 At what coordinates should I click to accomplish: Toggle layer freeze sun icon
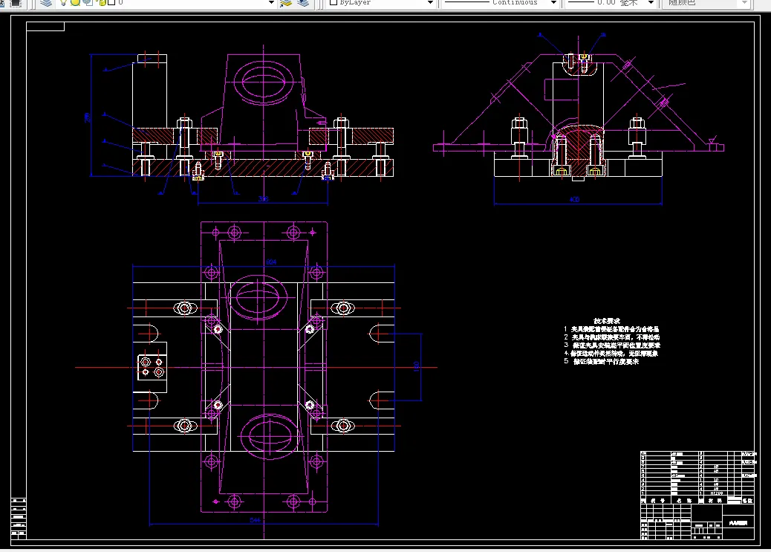(x=75, y=2)
